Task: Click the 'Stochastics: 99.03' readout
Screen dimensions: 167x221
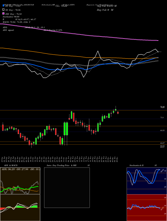Action: pos(11,17)
